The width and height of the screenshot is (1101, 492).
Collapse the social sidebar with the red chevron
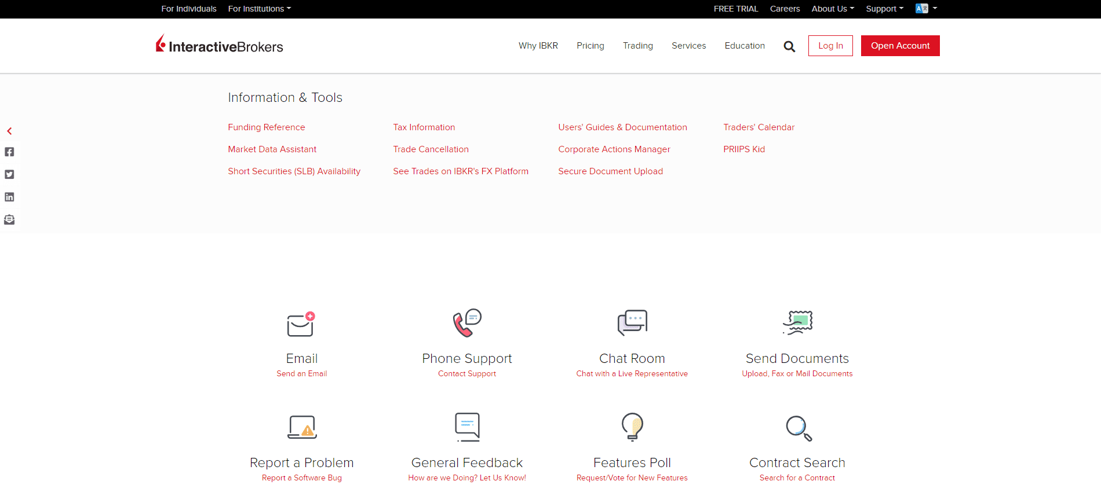(9, 131)
